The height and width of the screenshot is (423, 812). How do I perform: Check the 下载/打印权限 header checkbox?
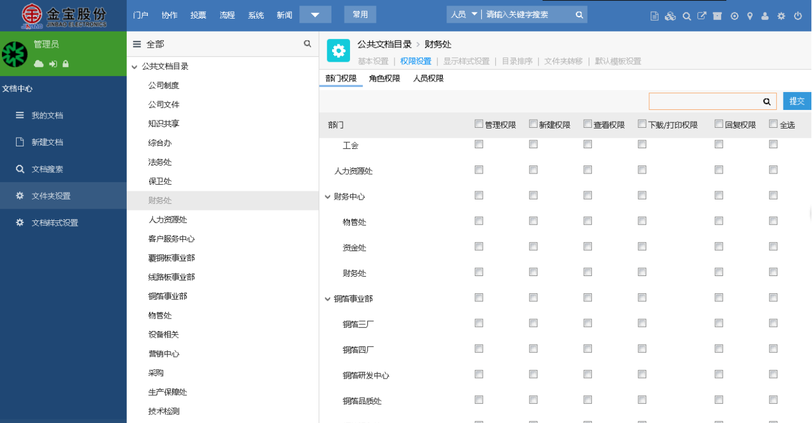point(642,124)
